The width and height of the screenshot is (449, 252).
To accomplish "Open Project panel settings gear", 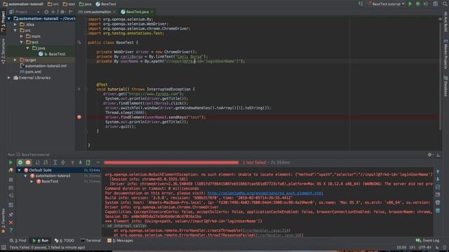I will coord(62,12).
